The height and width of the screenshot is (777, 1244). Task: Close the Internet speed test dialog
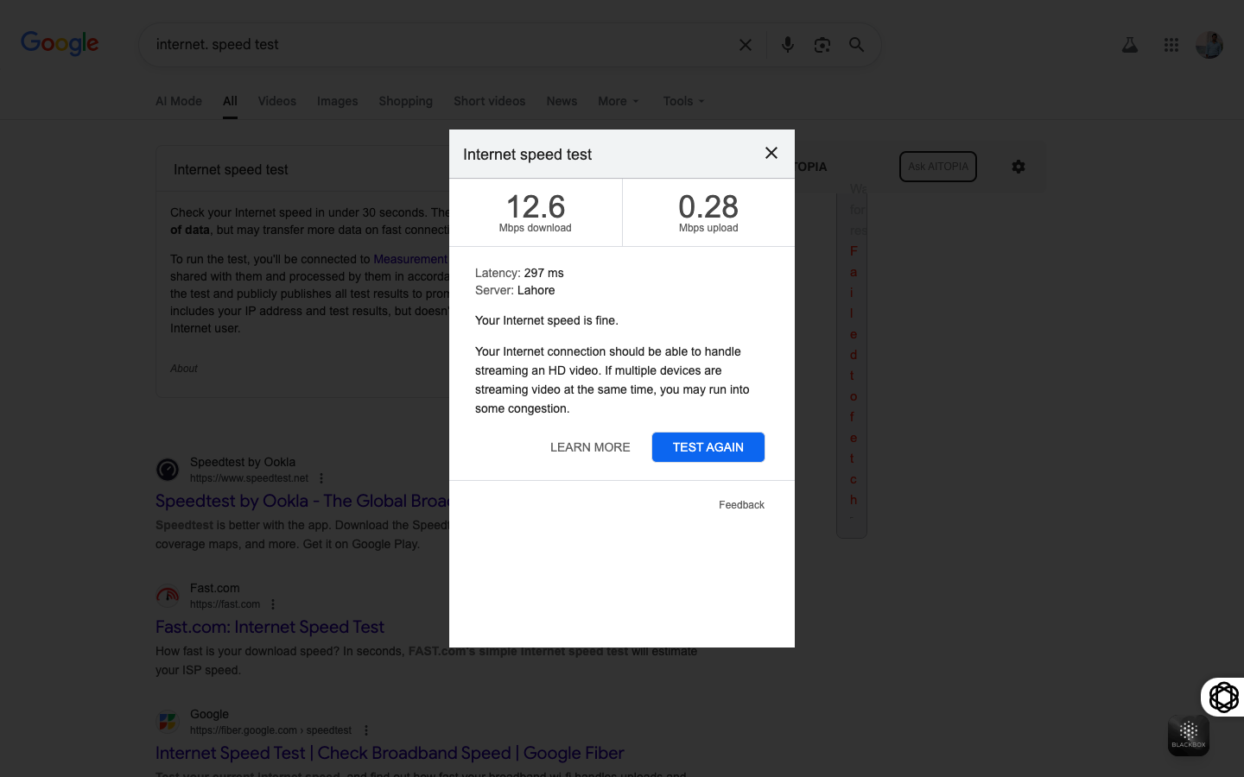tap(771, 153)
